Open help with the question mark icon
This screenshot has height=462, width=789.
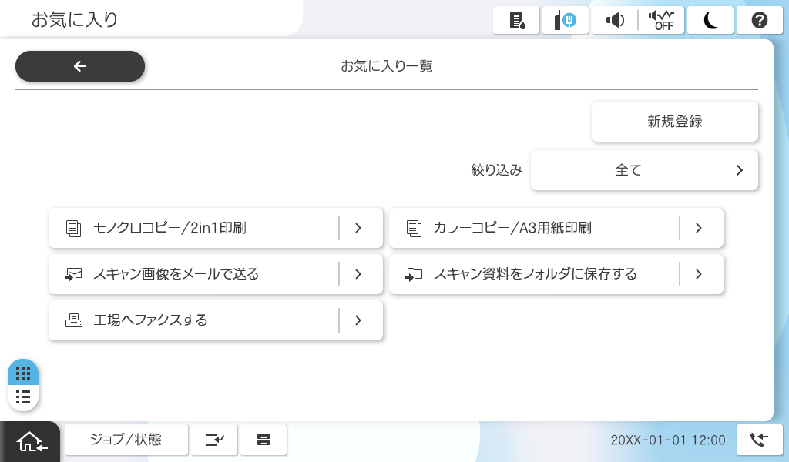760,21
